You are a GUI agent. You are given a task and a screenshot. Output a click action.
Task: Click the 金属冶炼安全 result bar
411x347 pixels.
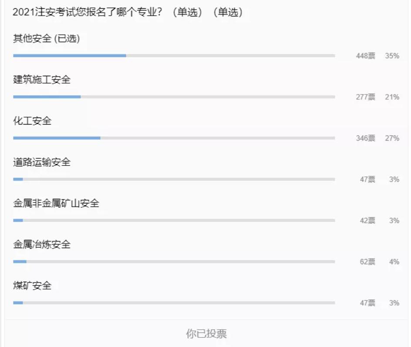coord(174,262)
